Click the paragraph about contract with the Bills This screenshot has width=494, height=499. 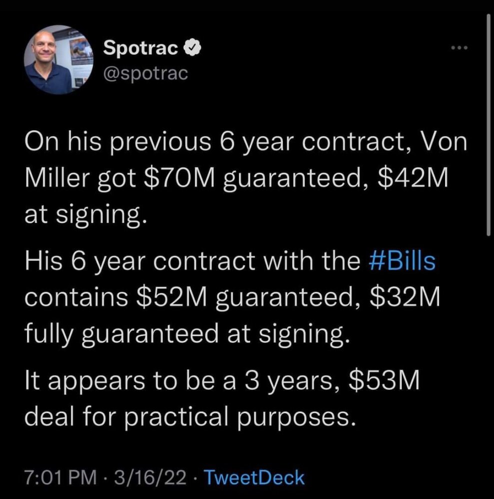click(x=232, y=297)
